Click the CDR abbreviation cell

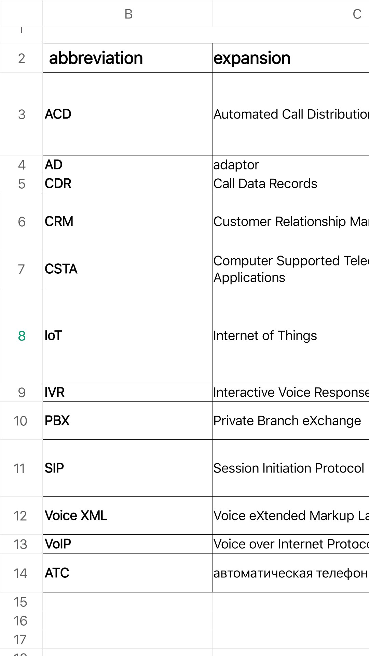(x=128, y=184)
